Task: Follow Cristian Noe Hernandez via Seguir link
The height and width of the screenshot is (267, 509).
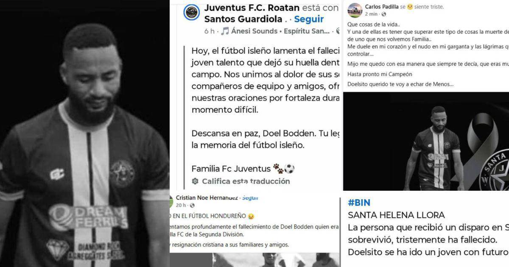Action: pos(250,198)
